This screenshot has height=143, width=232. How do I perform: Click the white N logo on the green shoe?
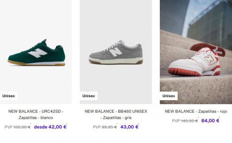click(37, 53)
